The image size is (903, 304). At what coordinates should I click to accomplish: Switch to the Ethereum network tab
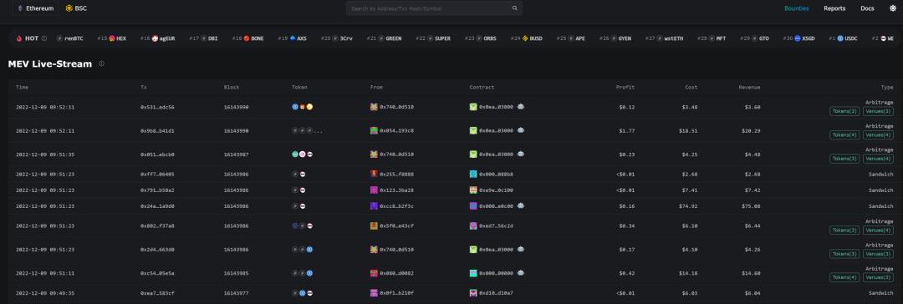point(36,8)
